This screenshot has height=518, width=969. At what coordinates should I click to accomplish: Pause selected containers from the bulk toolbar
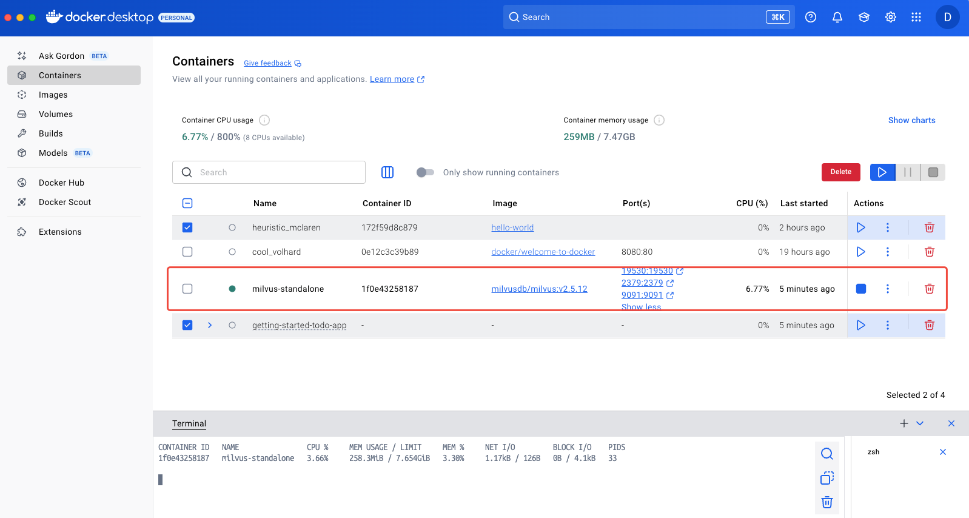pyautogui.click(x=908, y=172)
